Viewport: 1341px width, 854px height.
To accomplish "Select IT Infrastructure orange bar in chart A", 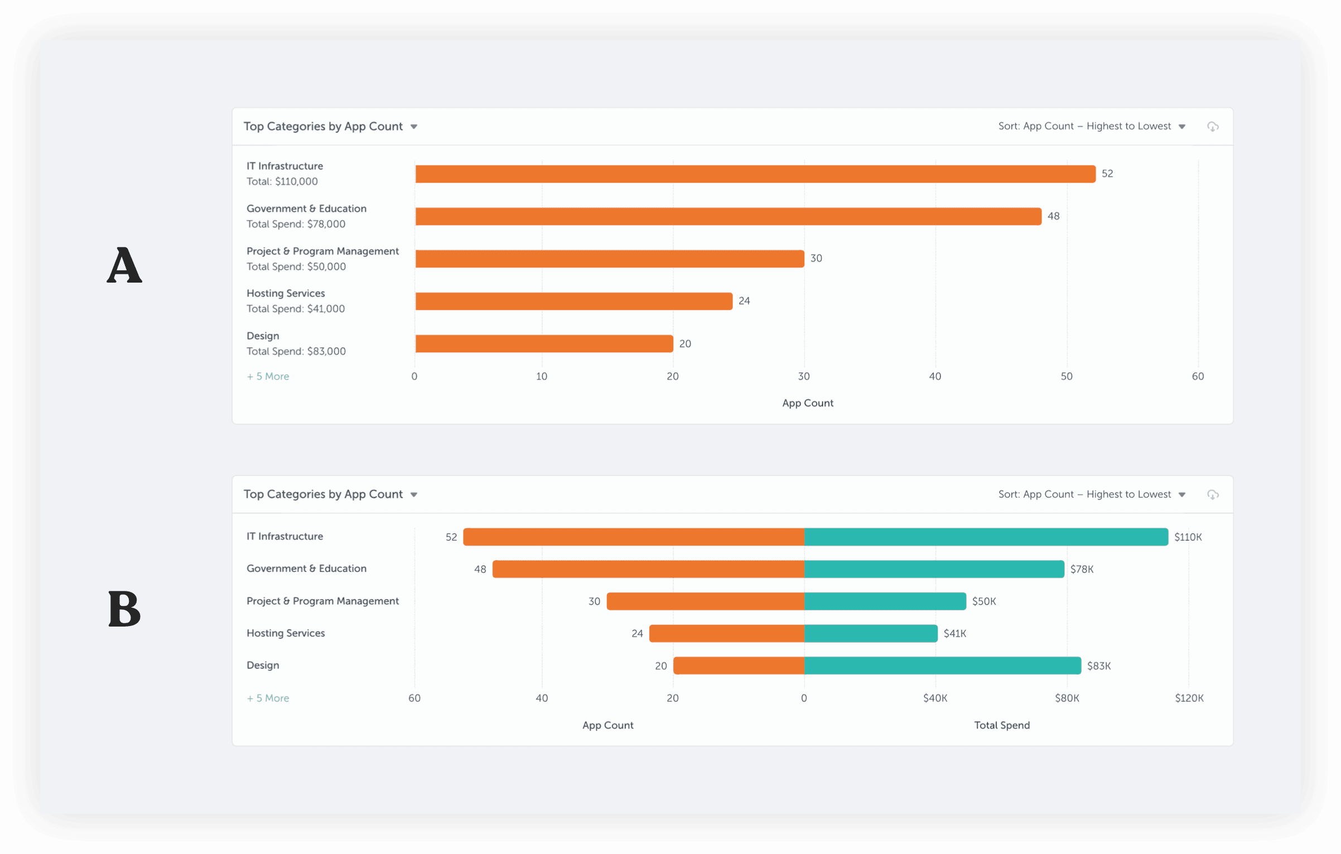I will (x=755, y=174).
